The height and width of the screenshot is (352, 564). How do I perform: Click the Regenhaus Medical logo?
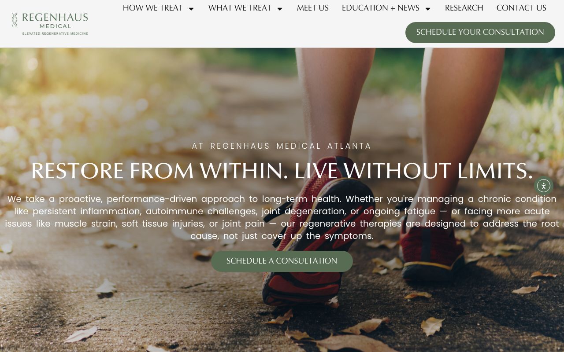point(50,24)
